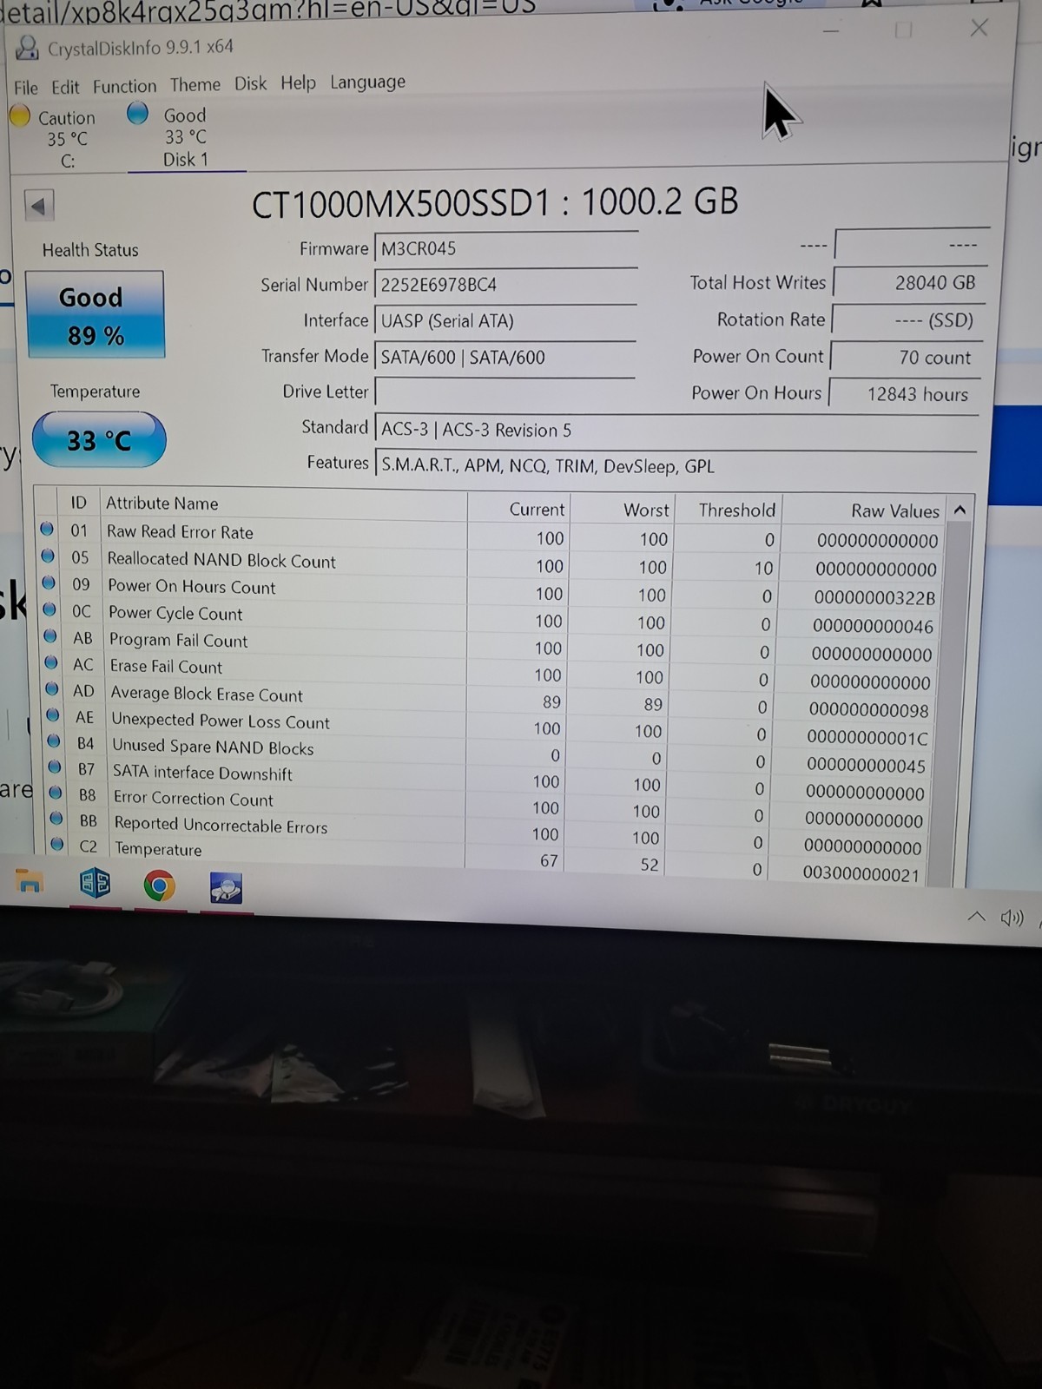Viewport: 1042px width, 1389px height.
Task: Open Google Chrome from the taskbar
Action: pos(159,886)
